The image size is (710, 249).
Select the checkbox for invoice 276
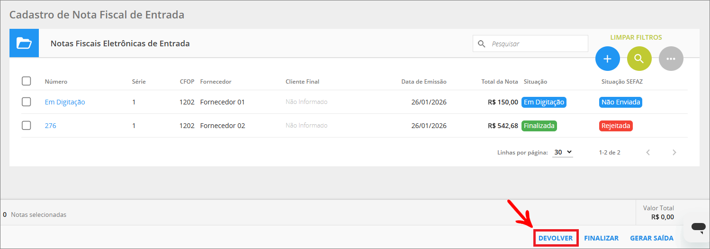[x=27, y=126]
